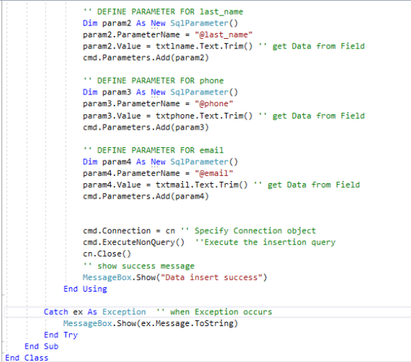Click the cmd.Parameters.Add(param3) line

[146, 128]
